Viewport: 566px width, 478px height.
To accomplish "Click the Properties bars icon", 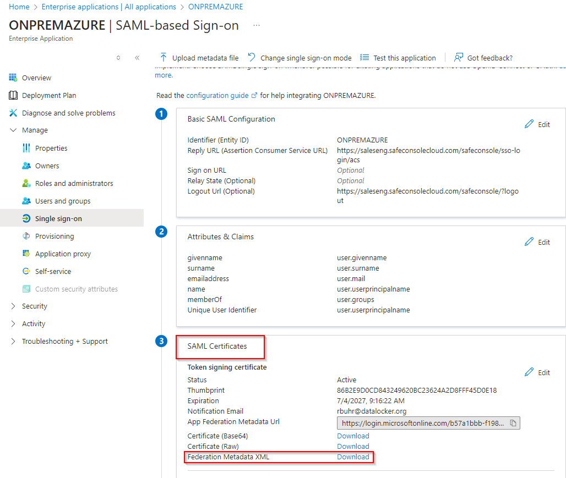I will (26, 148).
